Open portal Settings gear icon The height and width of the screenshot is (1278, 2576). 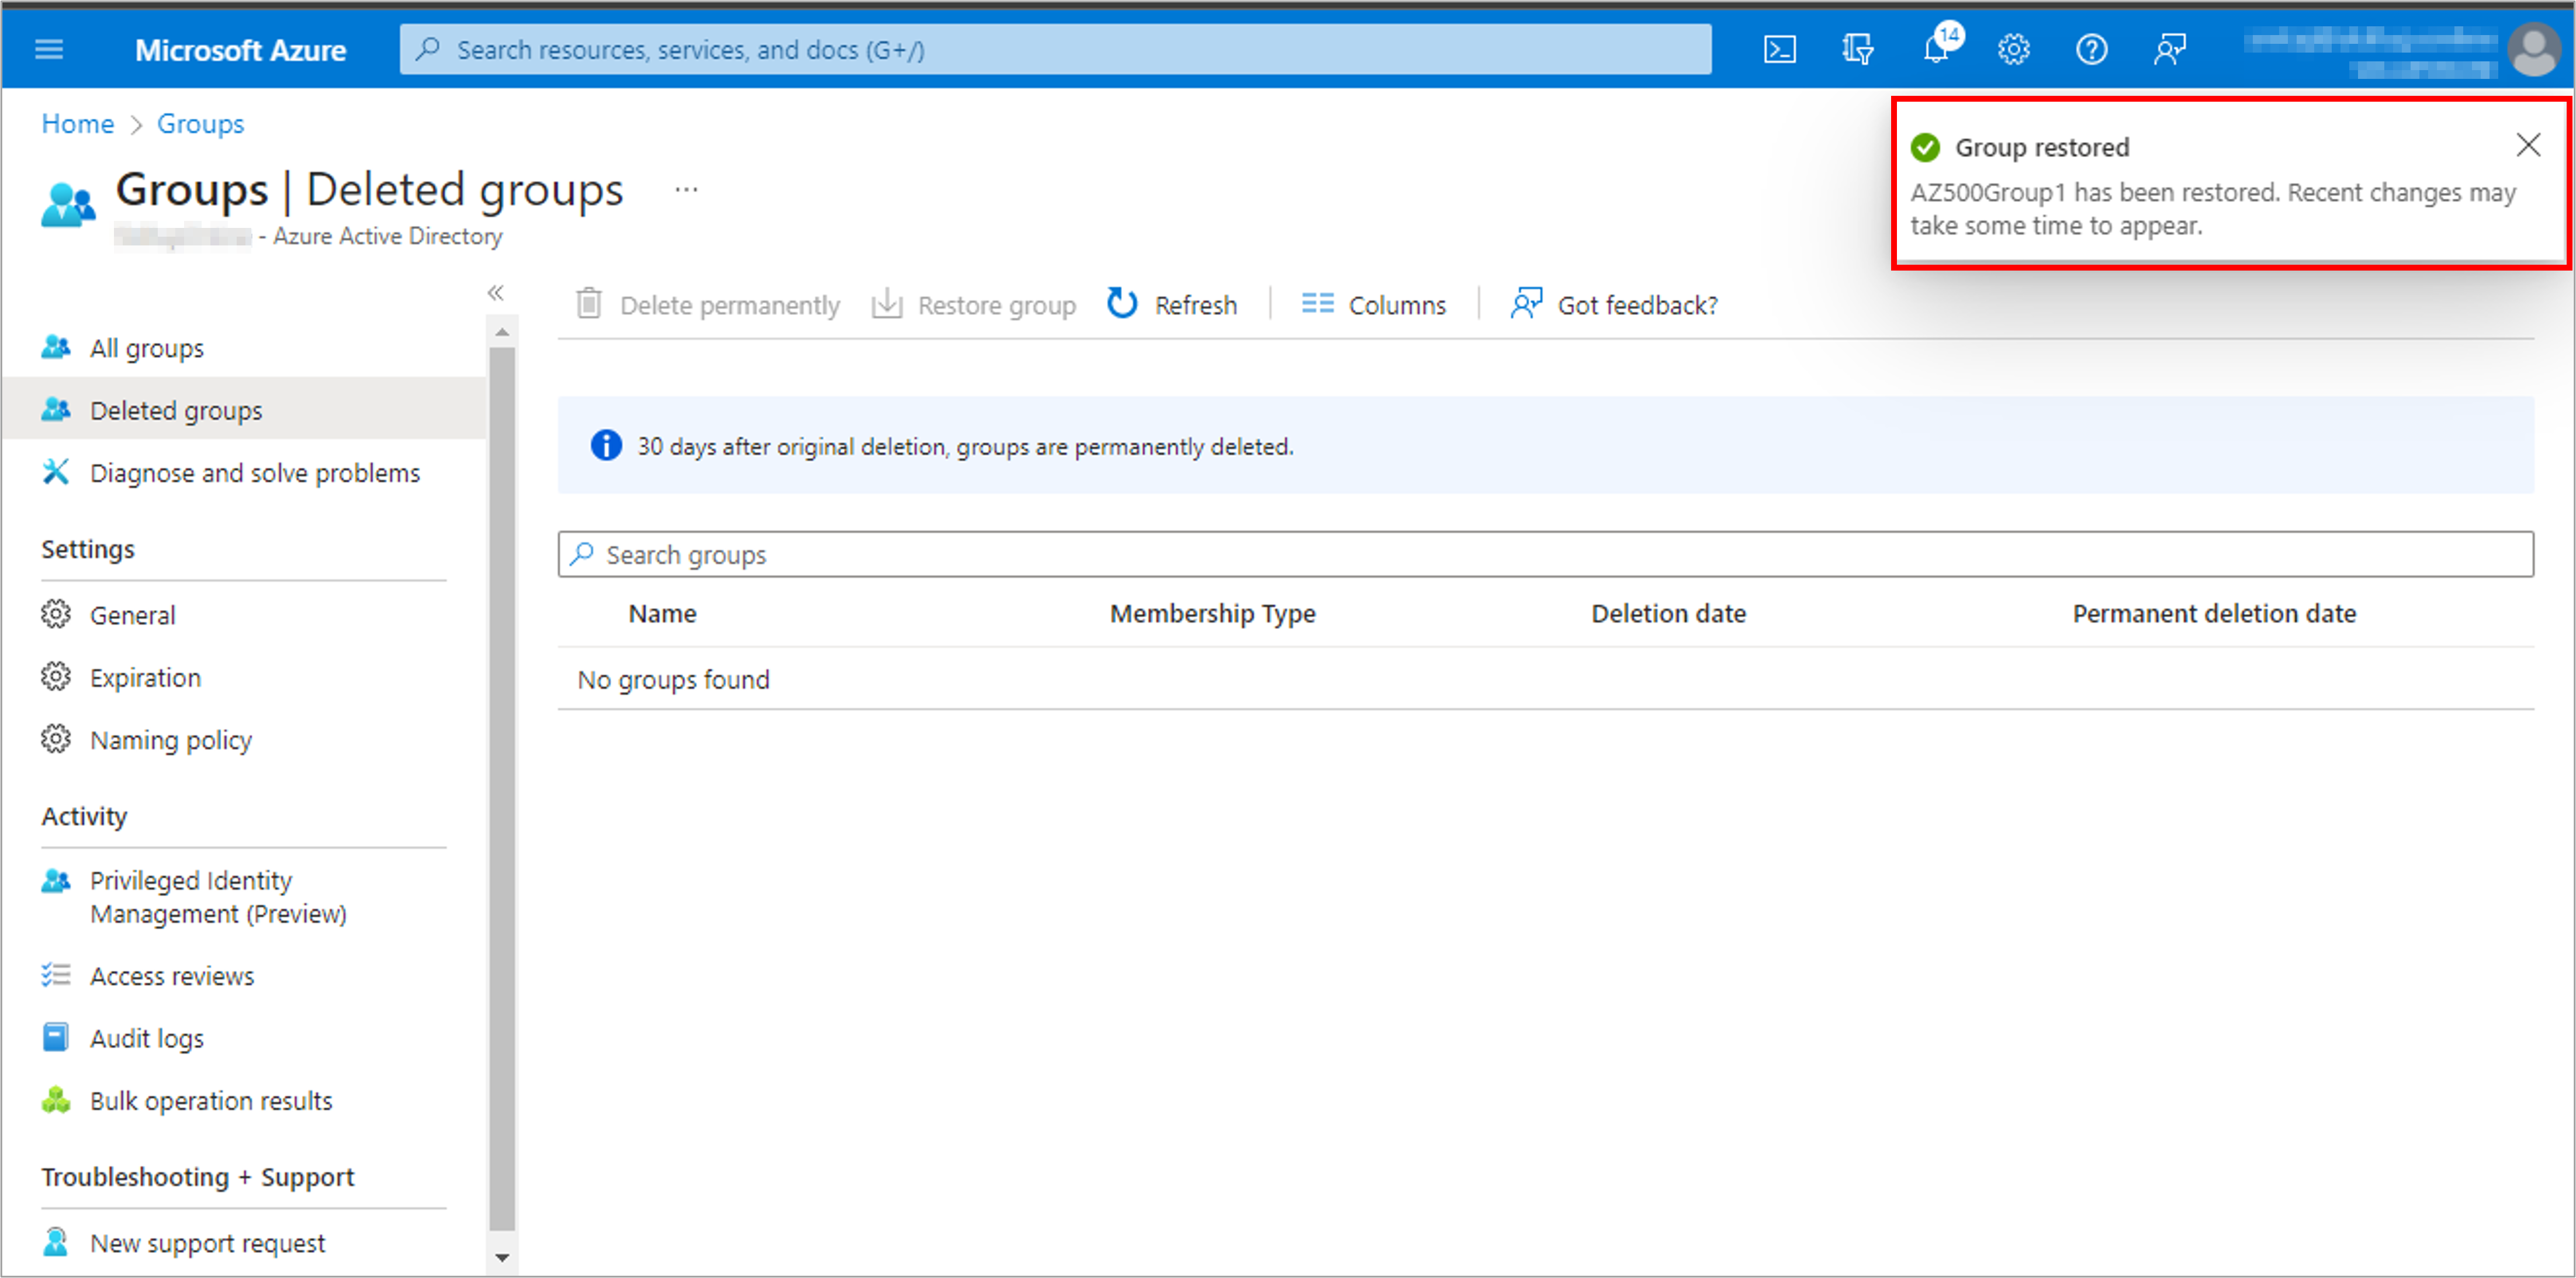(2013, 49)
